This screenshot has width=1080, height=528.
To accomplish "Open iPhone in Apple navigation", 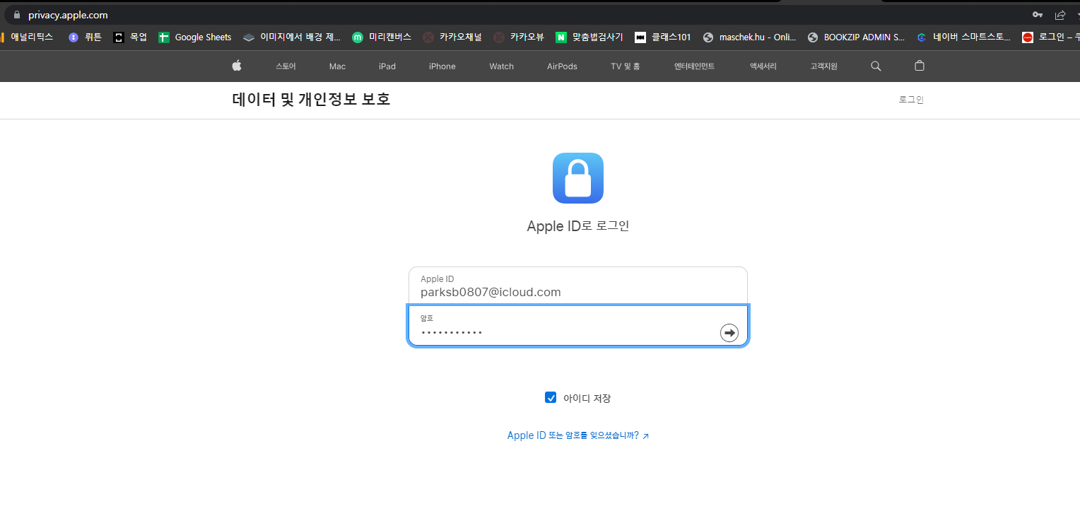I will point(442,66).
